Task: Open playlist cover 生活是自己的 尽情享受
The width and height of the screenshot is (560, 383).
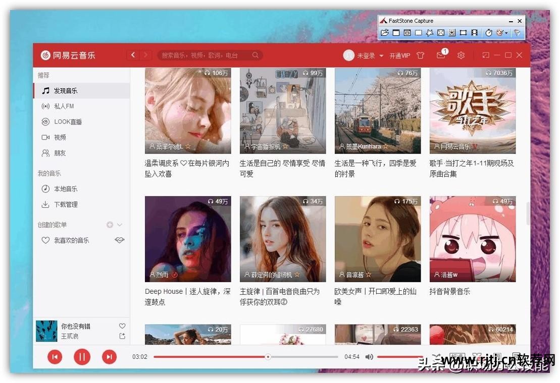Action: [283, 111]
